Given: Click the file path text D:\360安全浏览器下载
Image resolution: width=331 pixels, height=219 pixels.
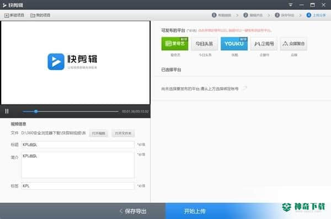Looking at the screenshot, I should tap(54, 133).
